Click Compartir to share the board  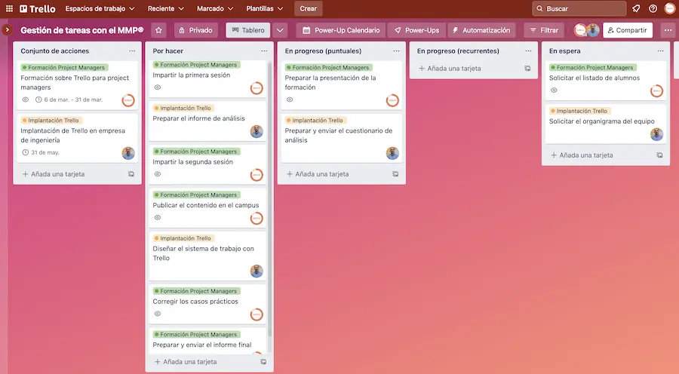(x=628, y=30)
